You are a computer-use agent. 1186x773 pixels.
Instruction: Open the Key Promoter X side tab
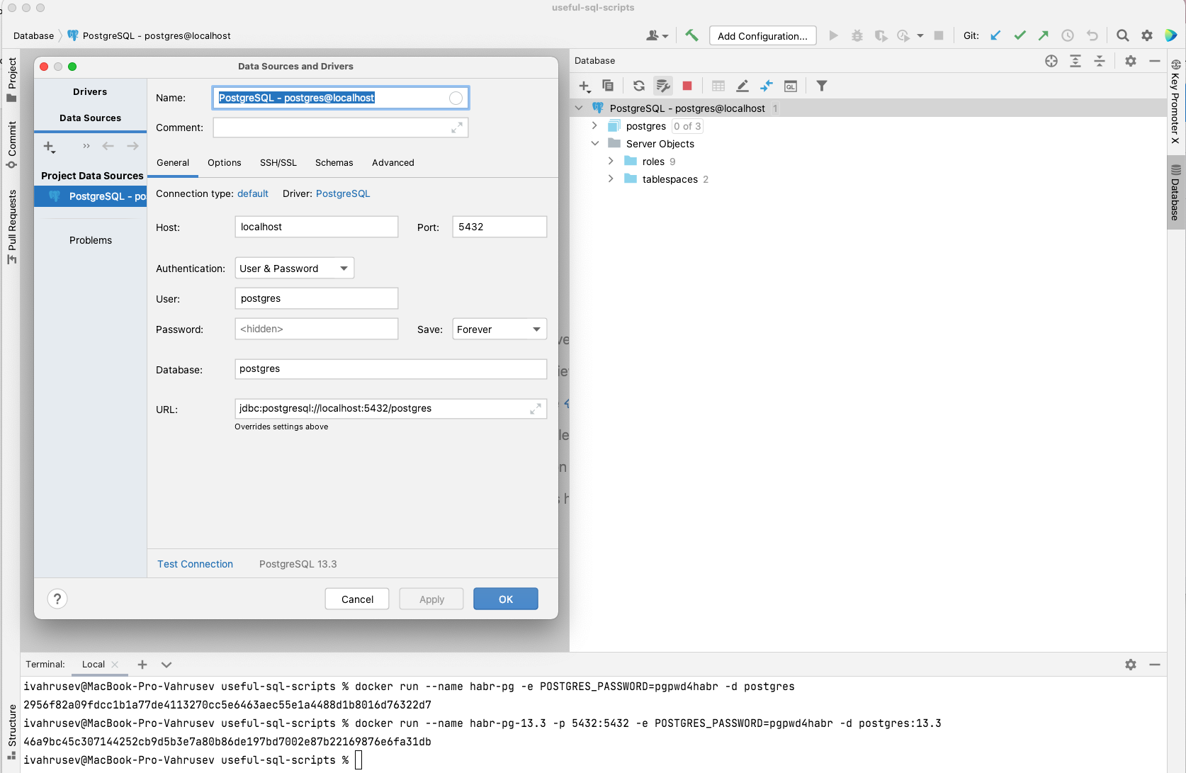coord(1175,102)
